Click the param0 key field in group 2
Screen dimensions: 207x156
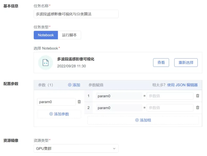click(119, 108)
